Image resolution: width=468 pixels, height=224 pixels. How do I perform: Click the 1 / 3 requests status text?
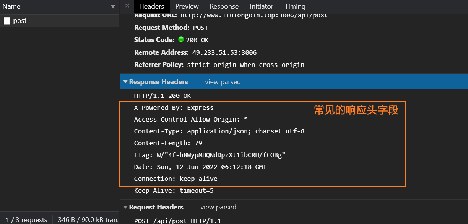coord(26,220)
